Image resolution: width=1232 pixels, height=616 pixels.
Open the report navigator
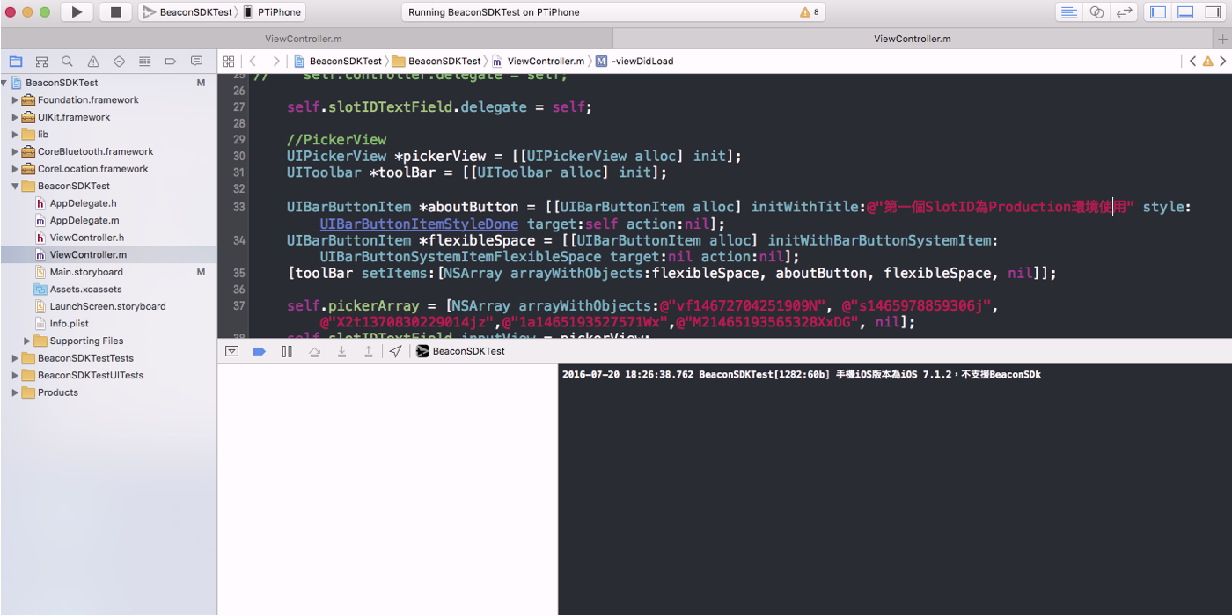point(196,62)
